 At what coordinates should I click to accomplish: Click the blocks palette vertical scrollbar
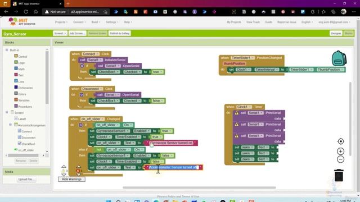point(47,77)
